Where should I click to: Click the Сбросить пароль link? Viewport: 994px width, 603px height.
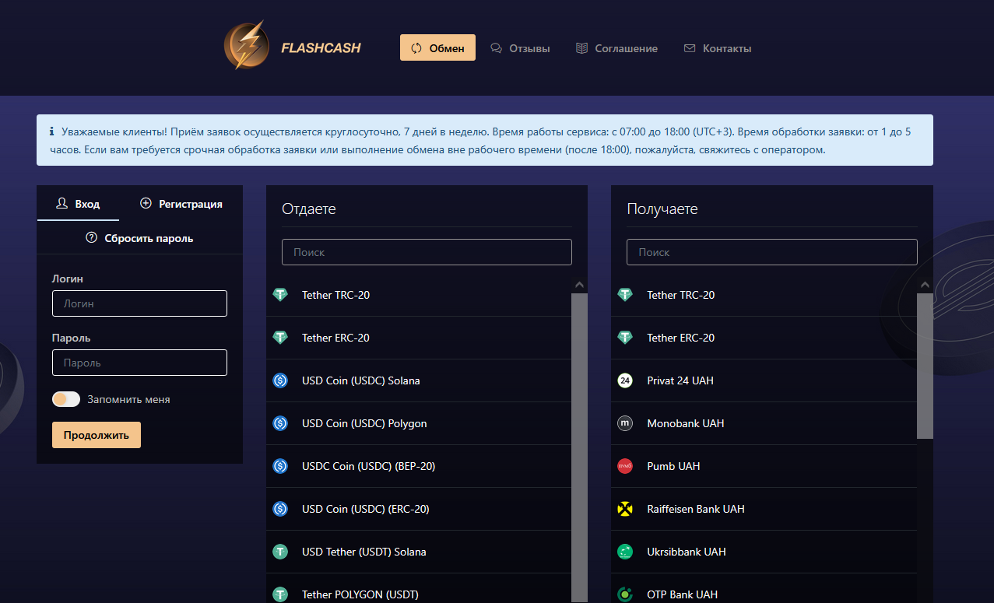pyautogui.click(x=139, y=238)
